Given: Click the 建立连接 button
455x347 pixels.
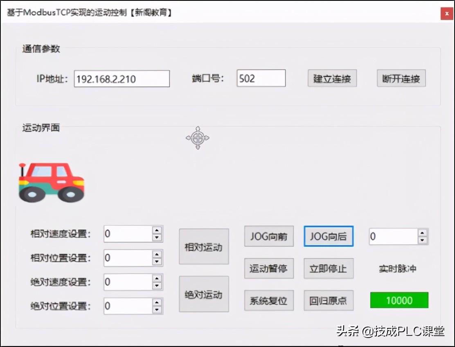Looking at the screenshot, I should [332, 78].
